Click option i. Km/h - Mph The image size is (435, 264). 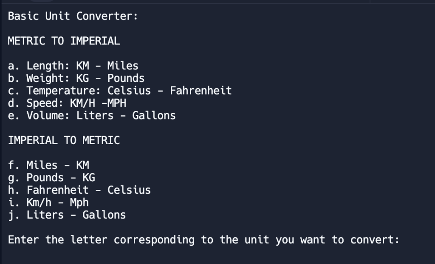[x=48, y=203]
